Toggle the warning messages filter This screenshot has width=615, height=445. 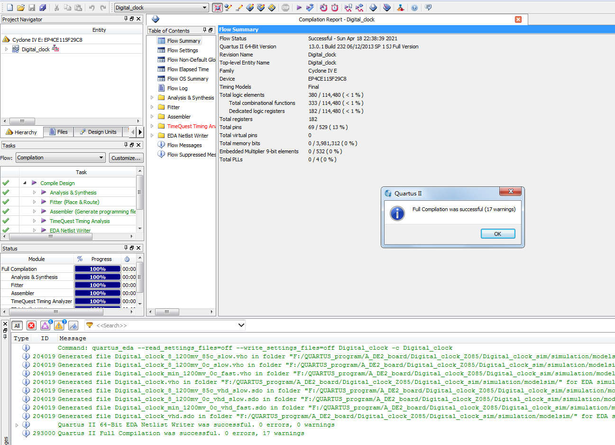pos(59,325)
